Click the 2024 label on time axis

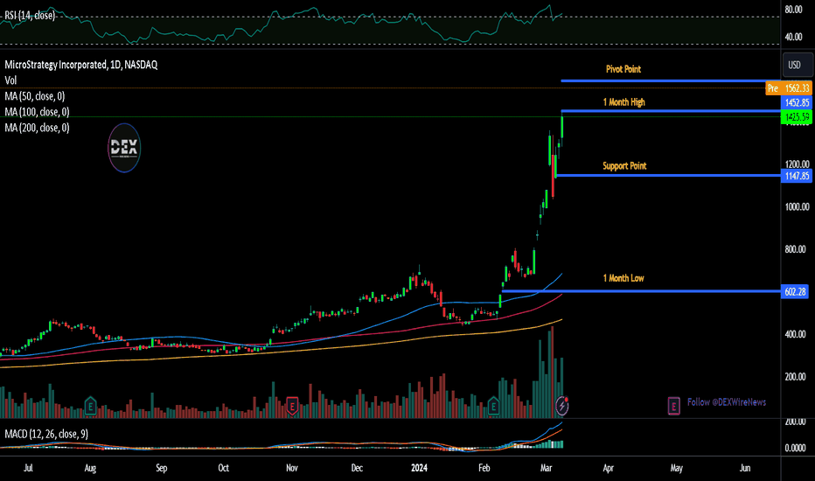(x=419, y=468)
